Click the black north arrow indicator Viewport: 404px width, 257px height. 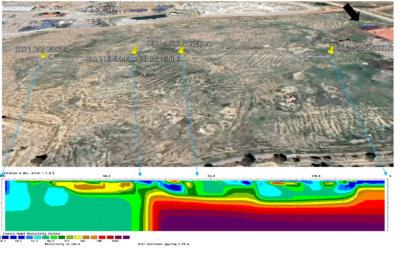tap(352, 12)
